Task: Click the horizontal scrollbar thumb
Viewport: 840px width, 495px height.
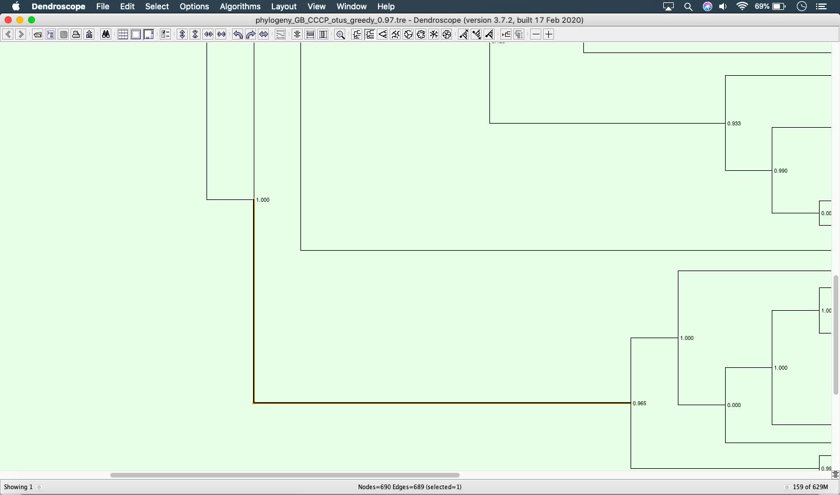Action: pos(285,475)
